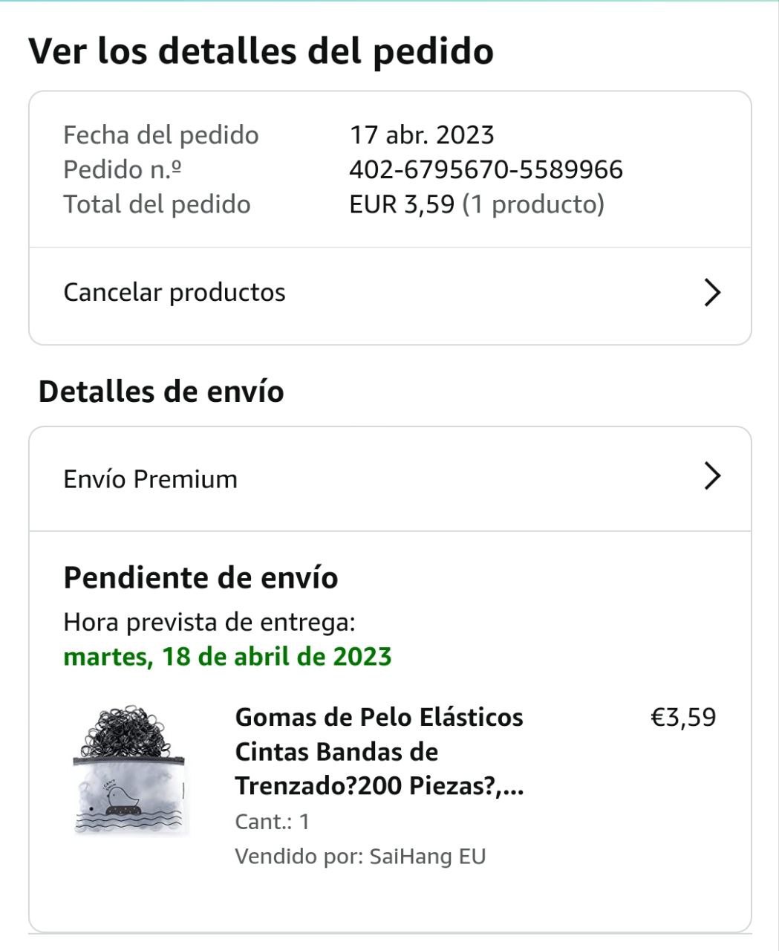Tap the (1 producto) count text

pyautogui.click(x=533, y=204)
